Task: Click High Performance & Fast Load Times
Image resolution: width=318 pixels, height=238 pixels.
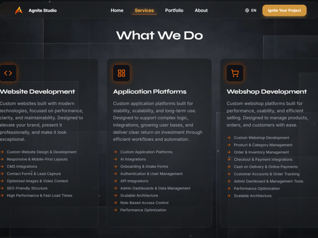Action: 39,196
